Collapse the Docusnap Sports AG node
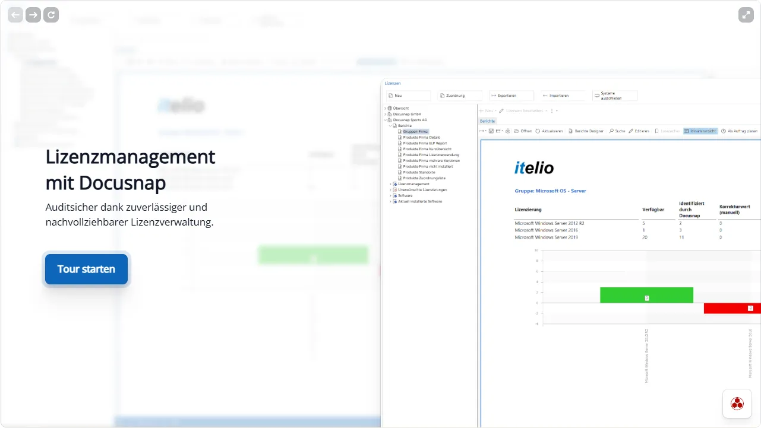Image resolution: width=761 pixels, height=428 pixels. tap(386, 120)
